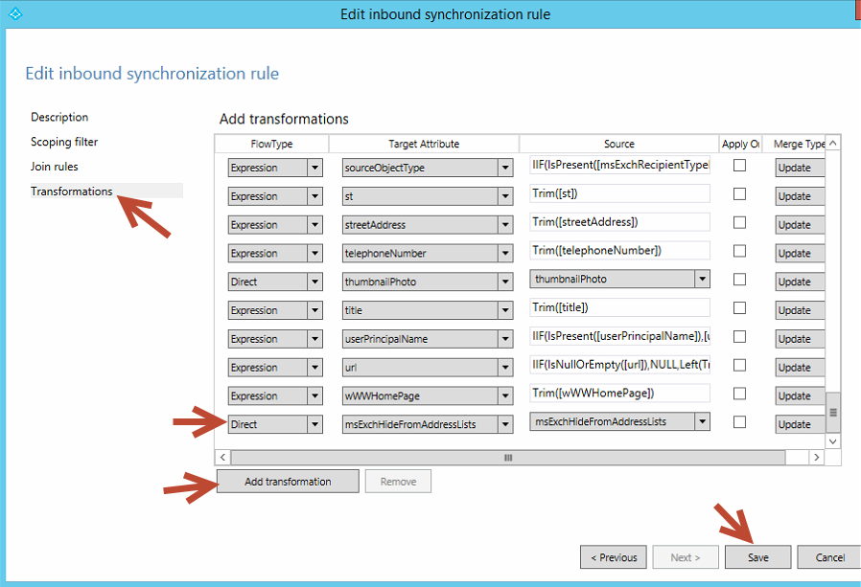The height and width of the screenshot is (587, 861).
Task: Save the synchronization rule
Action: point(757,557)
